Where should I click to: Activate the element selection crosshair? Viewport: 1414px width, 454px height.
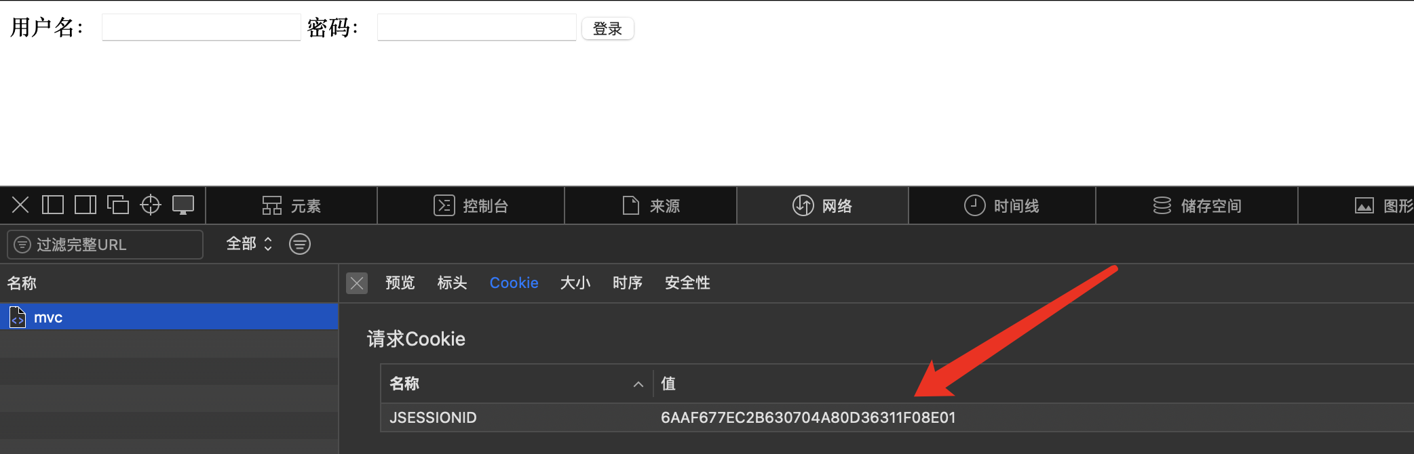pos(151,205)
